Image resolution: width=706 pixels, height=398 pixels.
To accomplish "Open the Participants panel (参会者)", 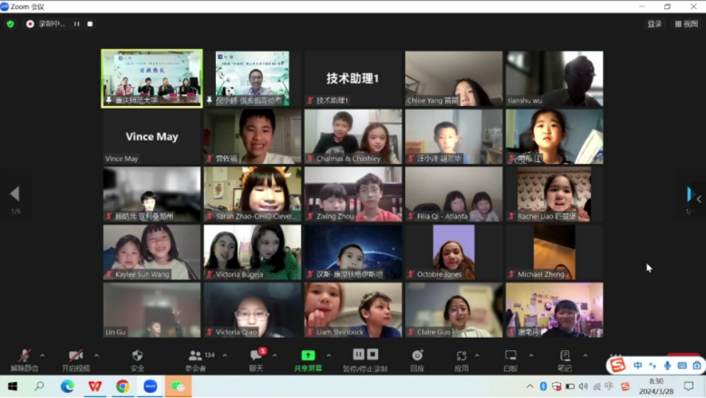I will coord(195,356).
